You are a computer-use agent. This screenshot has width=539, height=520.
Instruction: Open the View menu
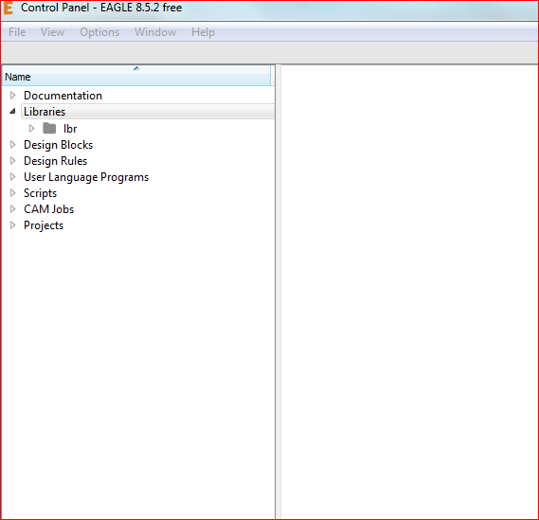[x=52, y=32]
